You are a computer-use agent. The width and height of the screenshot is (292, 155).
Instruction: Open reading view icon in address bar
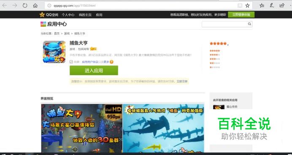coord(240,5)
